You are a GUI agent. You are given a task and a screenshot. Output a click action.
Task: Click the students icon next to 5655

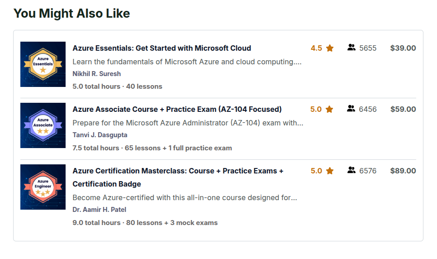tap(351, 48)
